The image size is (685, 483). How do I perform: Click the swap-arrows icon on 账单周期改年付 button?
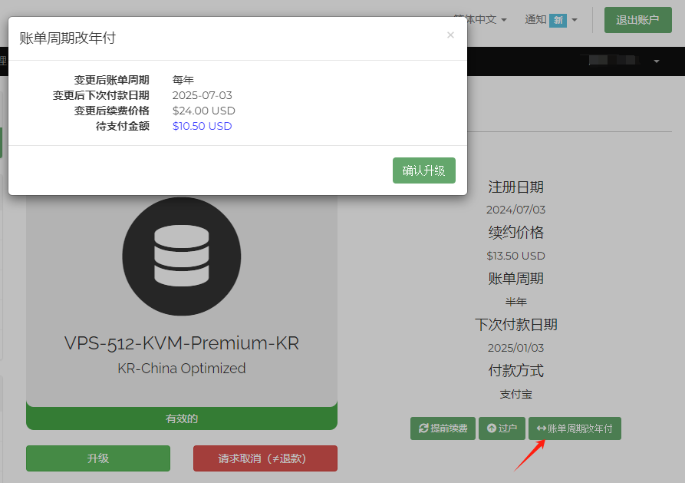click(540, 428)
